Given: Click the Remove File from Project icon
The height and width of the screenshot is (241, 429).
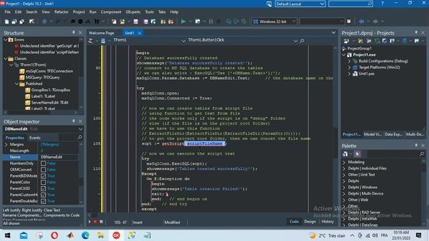Looking at the screenshot, I should pyautogui.click(x=171, y=21).
